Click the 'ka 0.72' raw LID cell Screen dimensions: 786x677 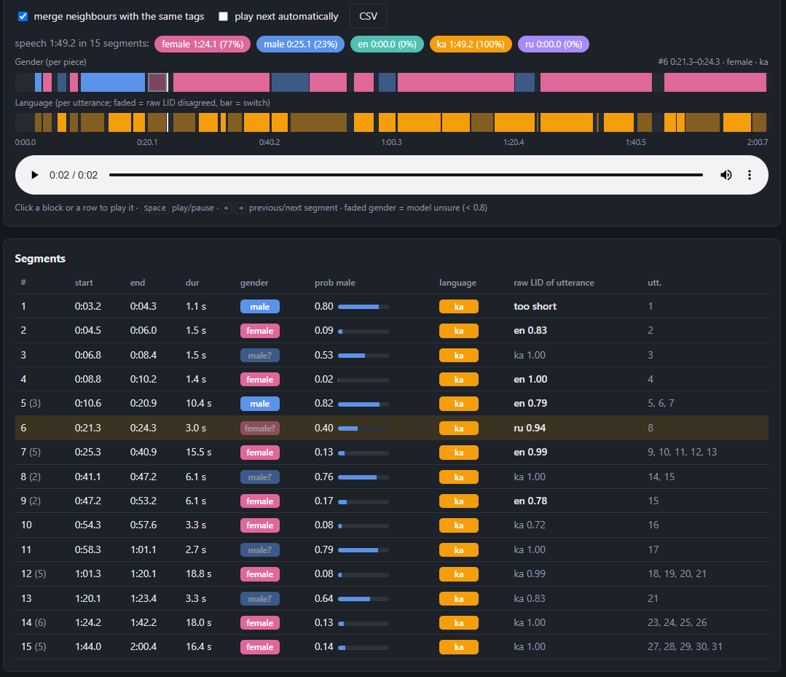tap(530, 525)
